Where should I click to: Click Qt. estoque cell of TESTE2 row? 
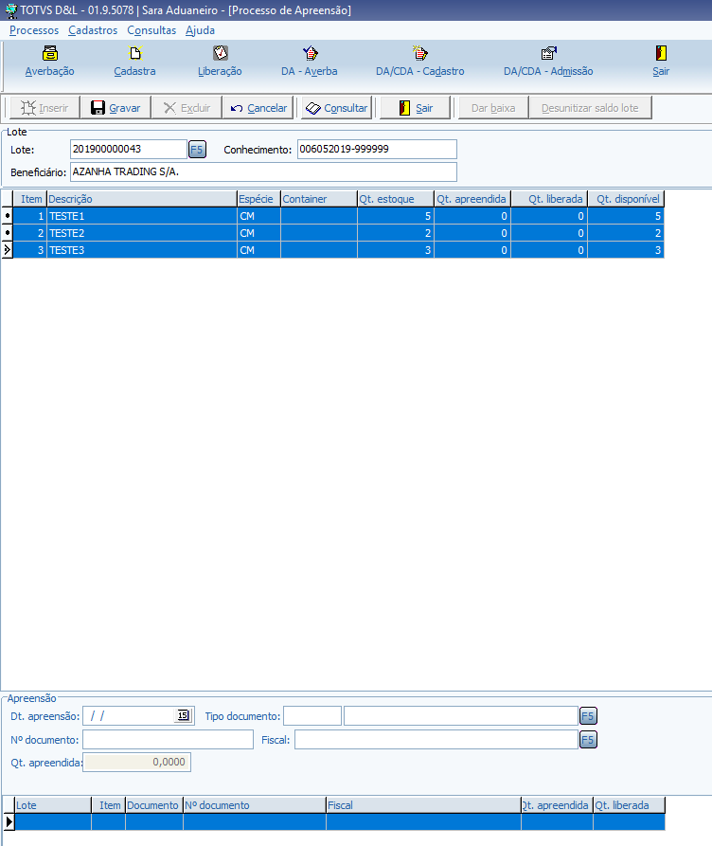click(396, 233)
